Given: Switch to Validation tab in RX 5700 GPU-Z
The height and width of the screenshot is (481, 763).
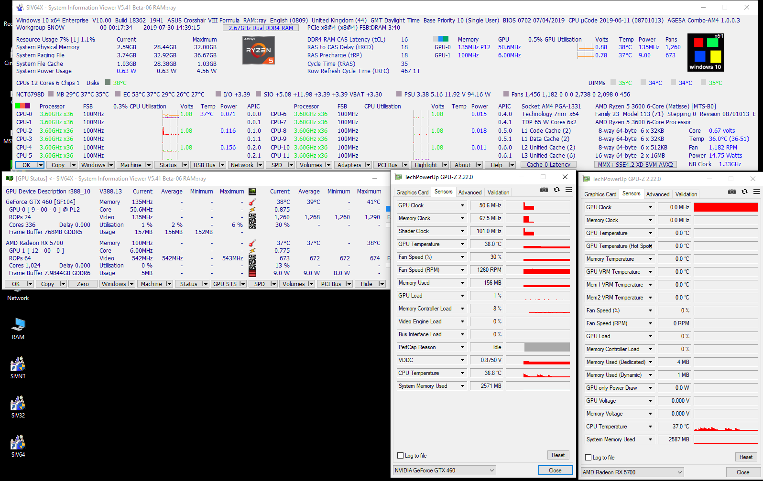Looking at the screenshot, I should coord(686,194).
